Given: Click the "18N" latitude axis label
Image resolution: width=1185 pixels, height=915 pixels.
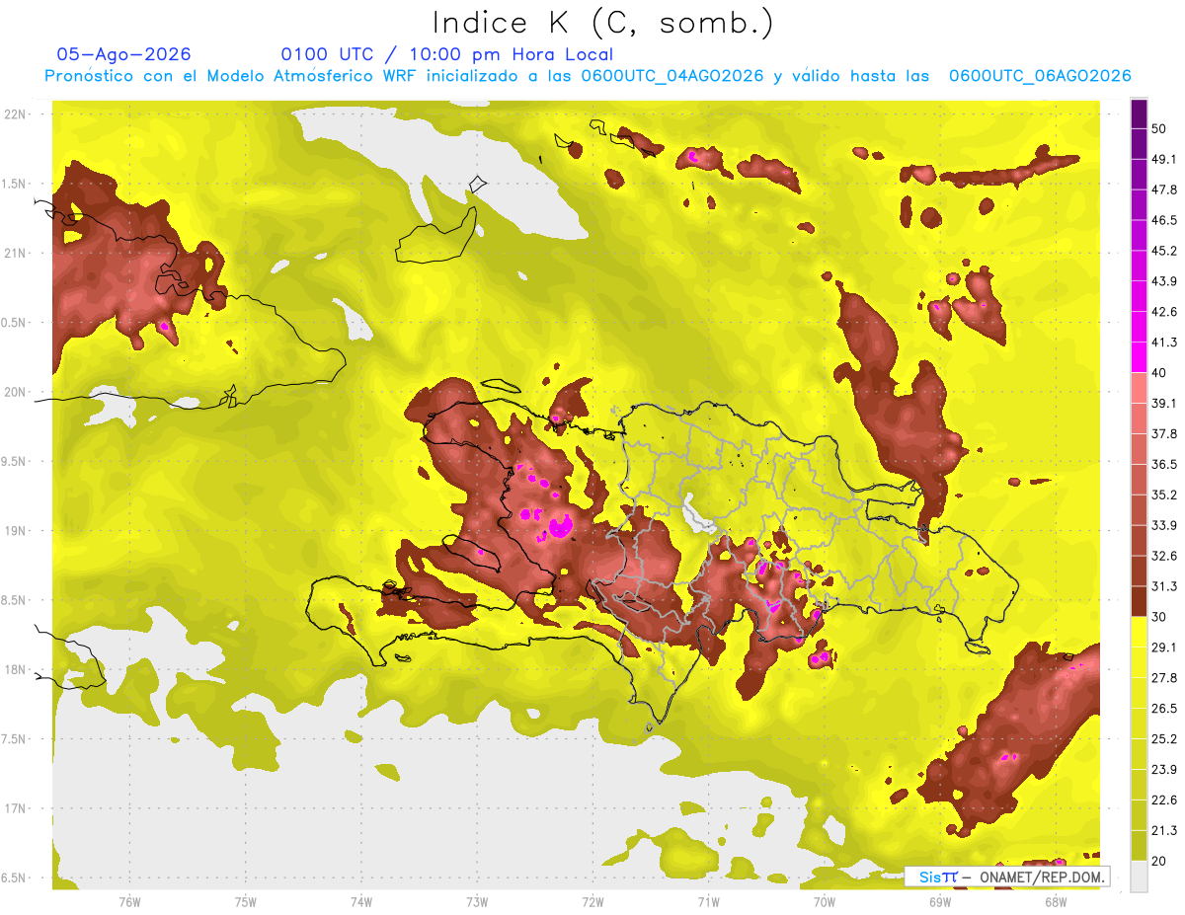Looking at the screenshot, I should [x=17, y=669].
